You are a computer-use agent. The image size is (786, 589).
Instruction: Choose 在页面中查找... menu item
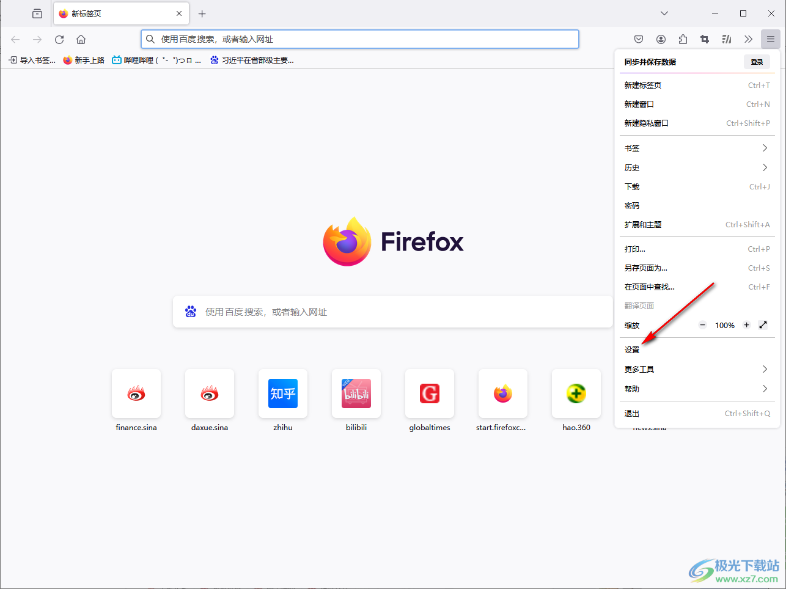pos(697,287)
